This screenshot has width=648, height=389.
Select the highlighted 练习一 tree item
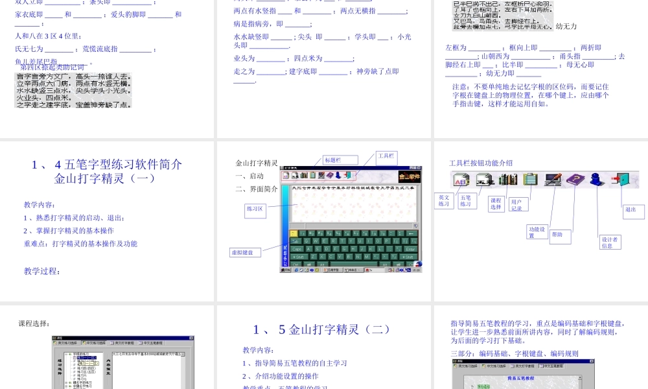86,358
